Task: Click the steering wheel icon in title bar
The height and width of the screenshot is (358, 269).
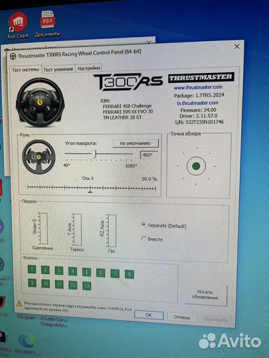Action: [x=13, y=56]
